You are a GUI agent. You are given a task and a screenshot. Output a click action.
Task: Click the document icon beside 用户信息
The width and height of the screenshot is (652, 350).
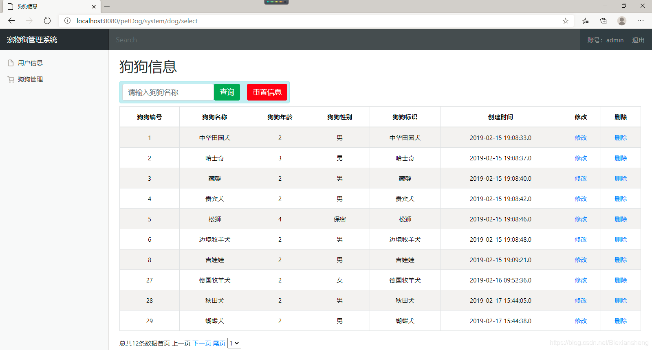point(11,63)
